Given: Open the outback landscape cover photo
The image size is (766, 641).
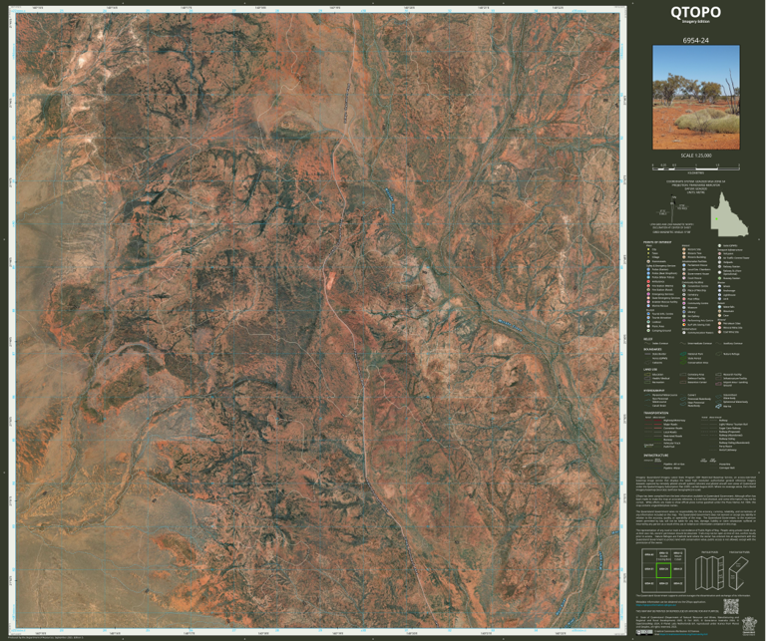Looking at the screenshot, I should tap(696, 98).
